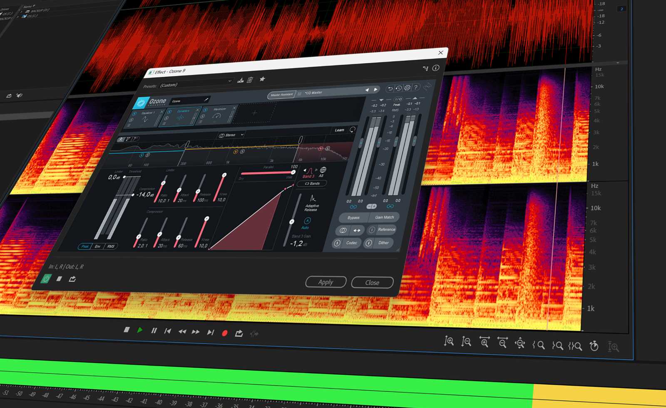Open the Presets (Custom) dropdown
Viewport: 666px width, 408px height.
click(x=196, y=83)
